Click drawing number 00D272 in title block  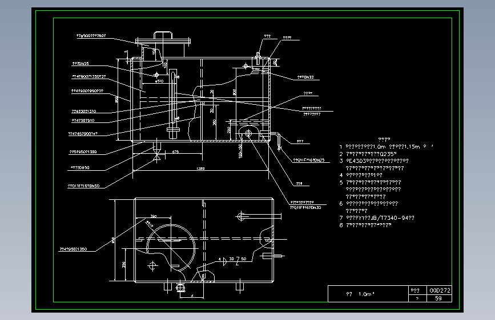(x=440, y=290)
